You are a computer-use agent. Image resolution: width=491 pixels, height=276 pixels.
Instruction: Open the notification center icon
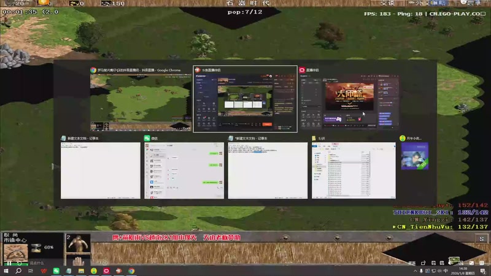(483, 271)
